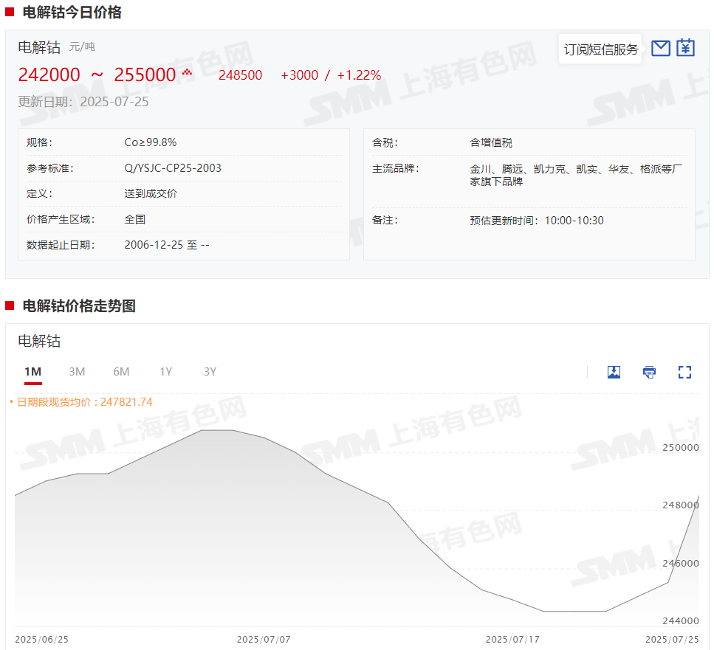
Task: Click the 2025/06/25 start date label
Action: [41, 639]
